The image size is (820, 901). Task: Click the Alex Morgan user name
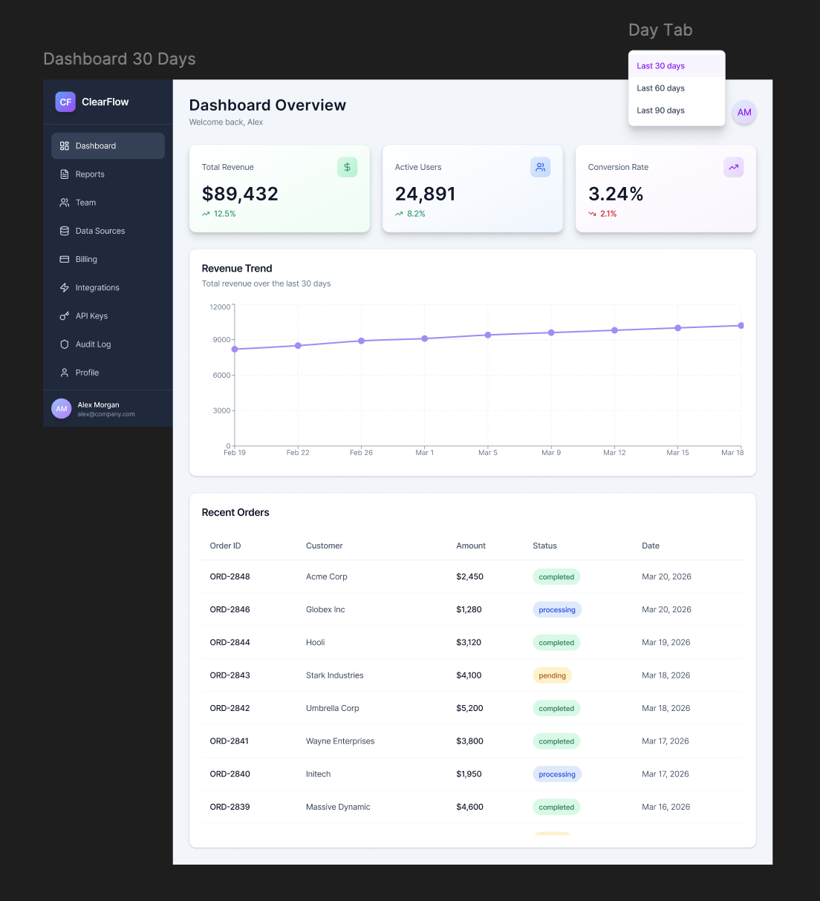[x=98, y=405]
